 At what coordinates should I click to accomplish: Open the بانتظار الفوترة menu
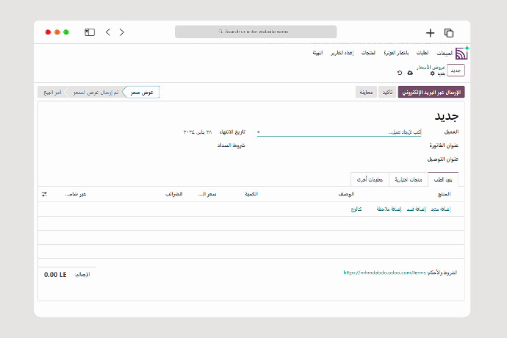(x=396, y=53)
